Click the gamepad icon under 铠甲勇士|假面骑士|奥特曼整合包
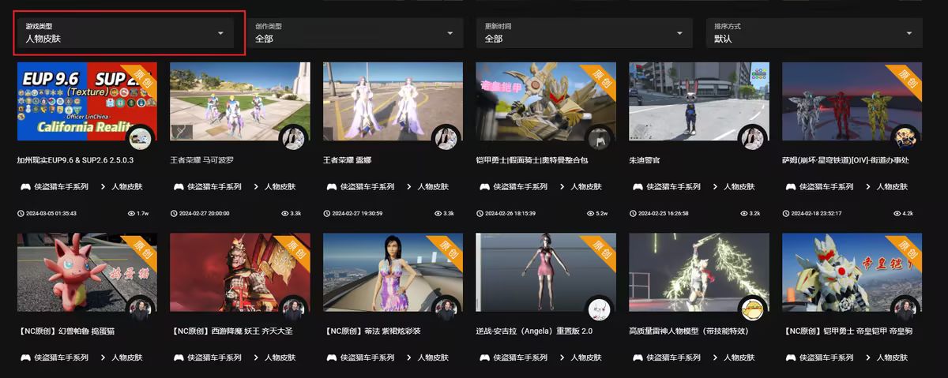This screenshot has height=378, width=948. [484, 187]
